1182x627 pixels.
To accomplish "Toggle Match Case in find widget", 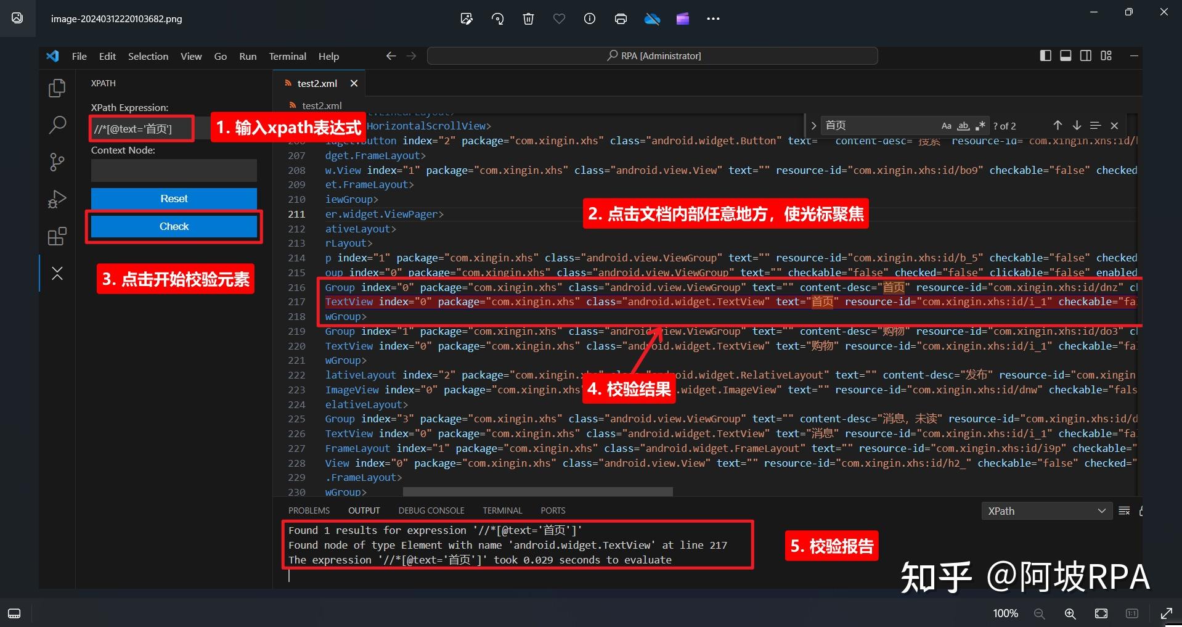I will [947, 125].
